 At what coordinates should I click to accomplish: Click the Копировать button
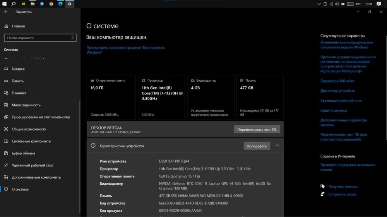[x=257, y=146]
